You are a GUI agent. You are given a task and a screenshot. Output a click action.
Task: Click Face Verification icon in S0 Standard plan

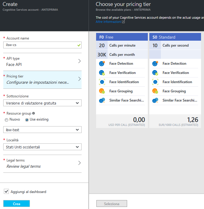pos(155,73)
